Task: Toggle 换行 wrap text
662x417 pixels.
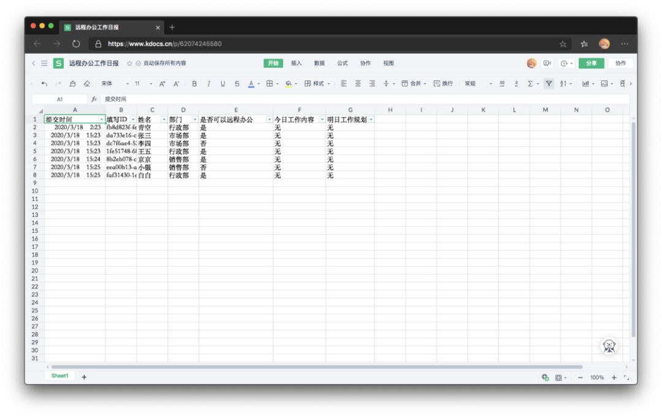Action: [443, 83]
